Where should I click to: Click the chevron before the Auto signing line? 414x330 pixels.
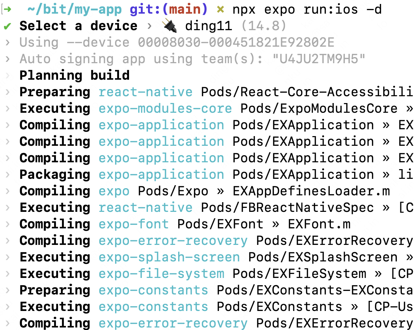7,59
